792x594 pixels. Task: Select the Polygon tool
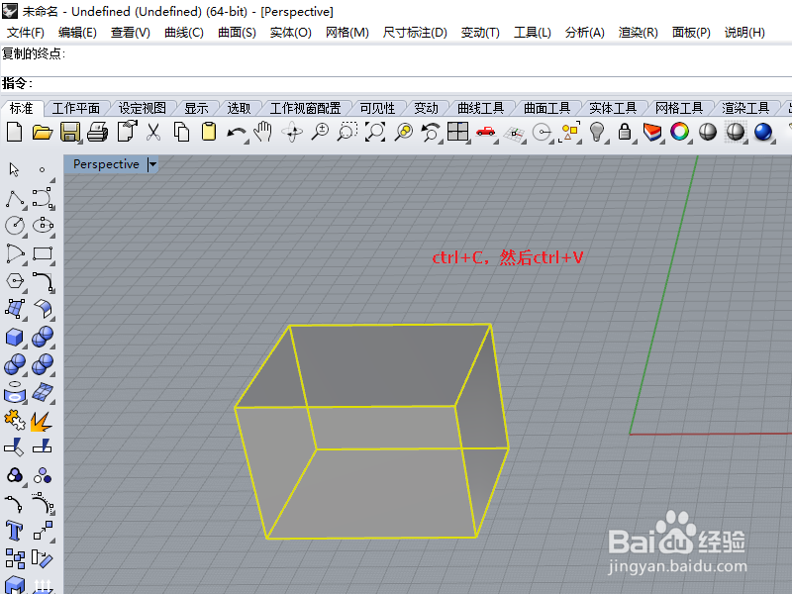(x=15, y=281)
